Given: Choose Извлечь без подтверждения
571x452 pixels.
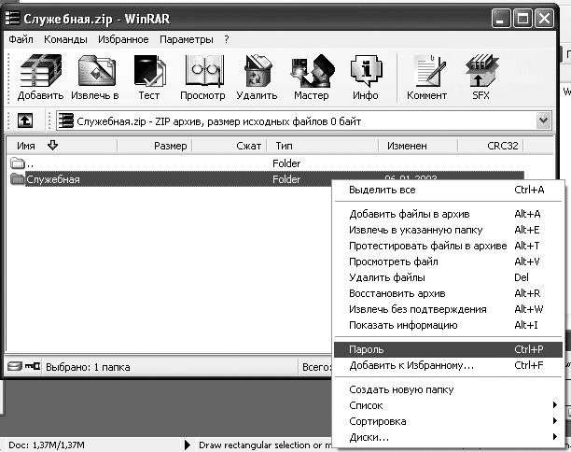Looking at the screenshot, I should point(448,309).
